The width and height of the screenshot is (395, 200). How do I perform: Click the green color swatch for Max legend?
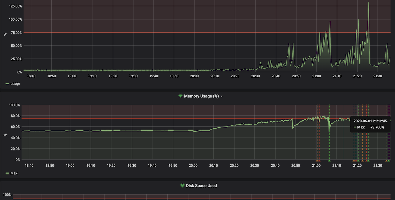tap(7, 173)
